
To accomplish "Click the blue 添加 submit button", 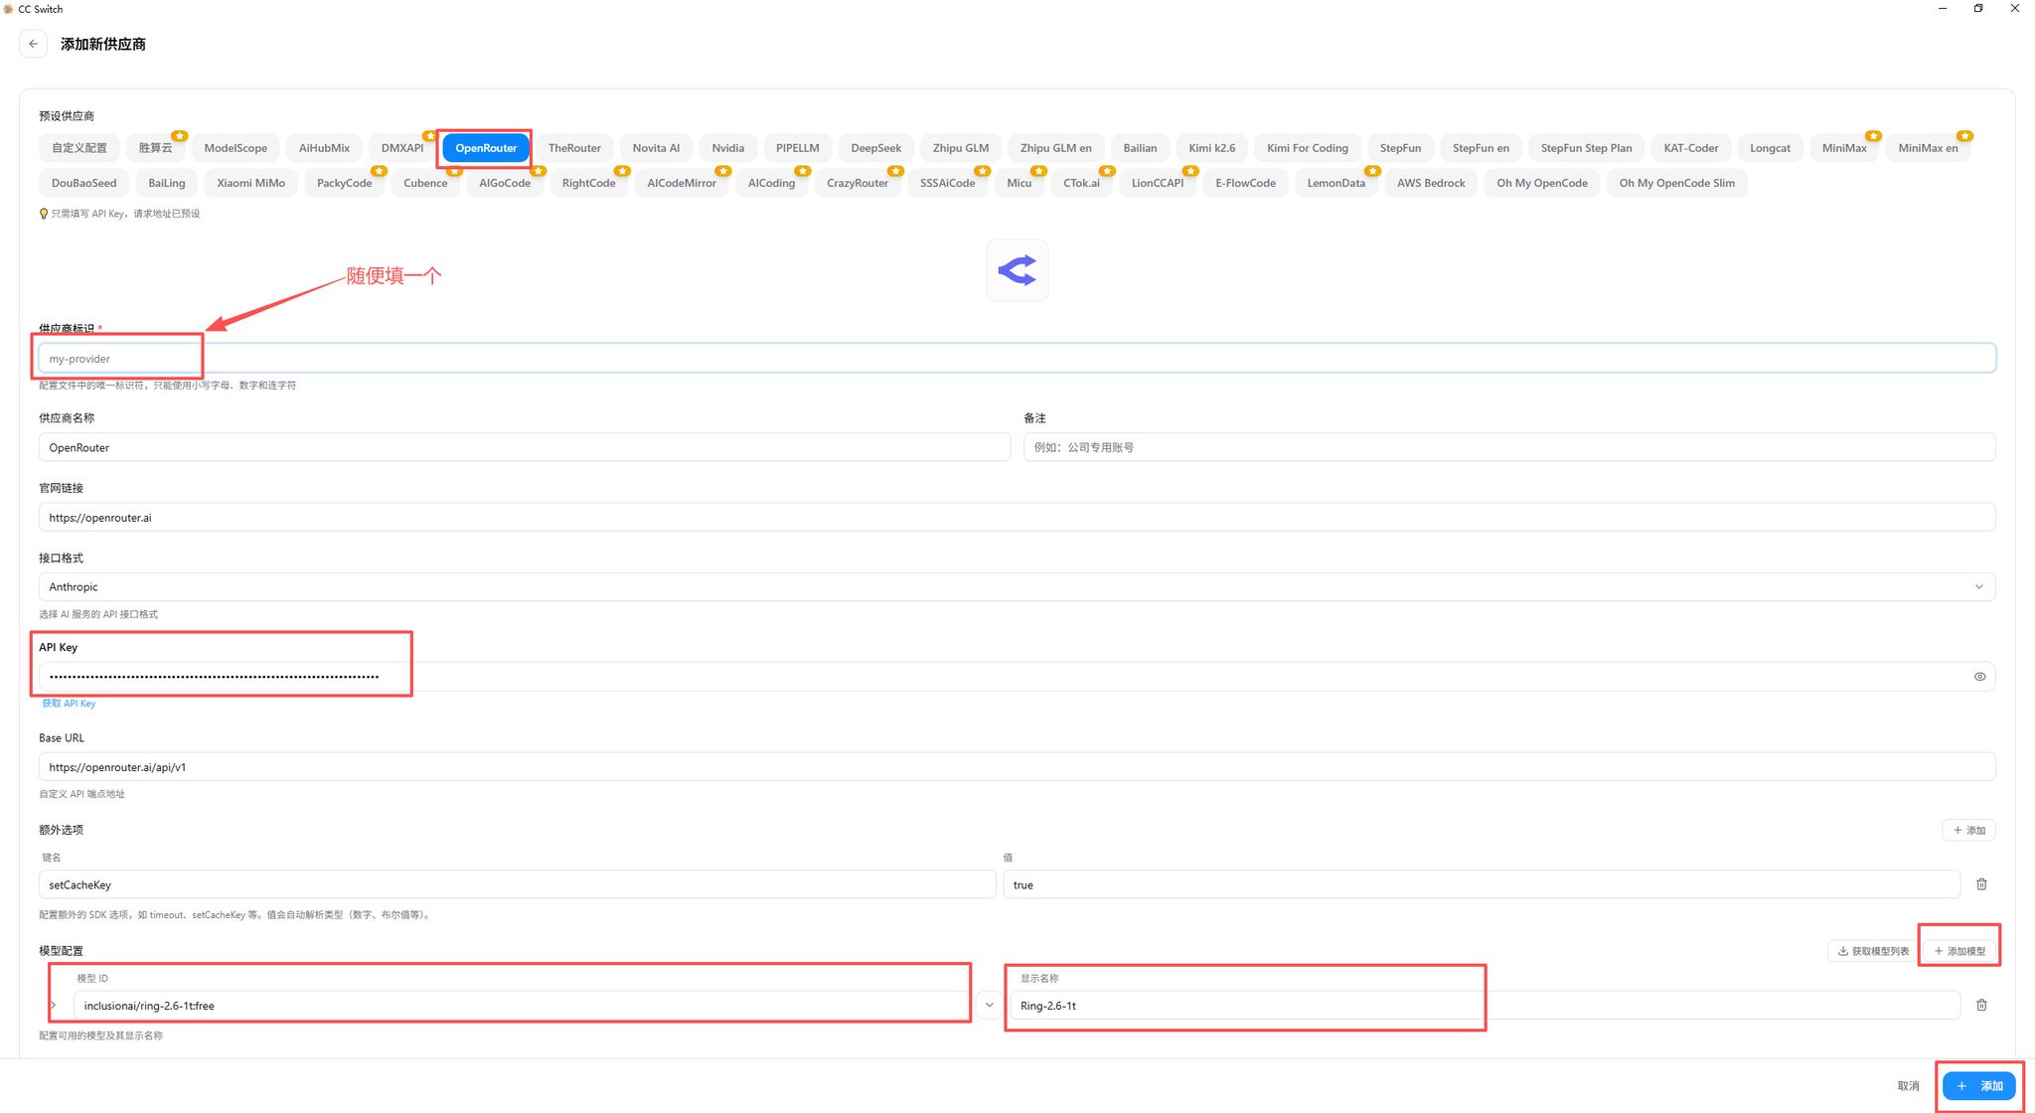I will (1978, 1086).
